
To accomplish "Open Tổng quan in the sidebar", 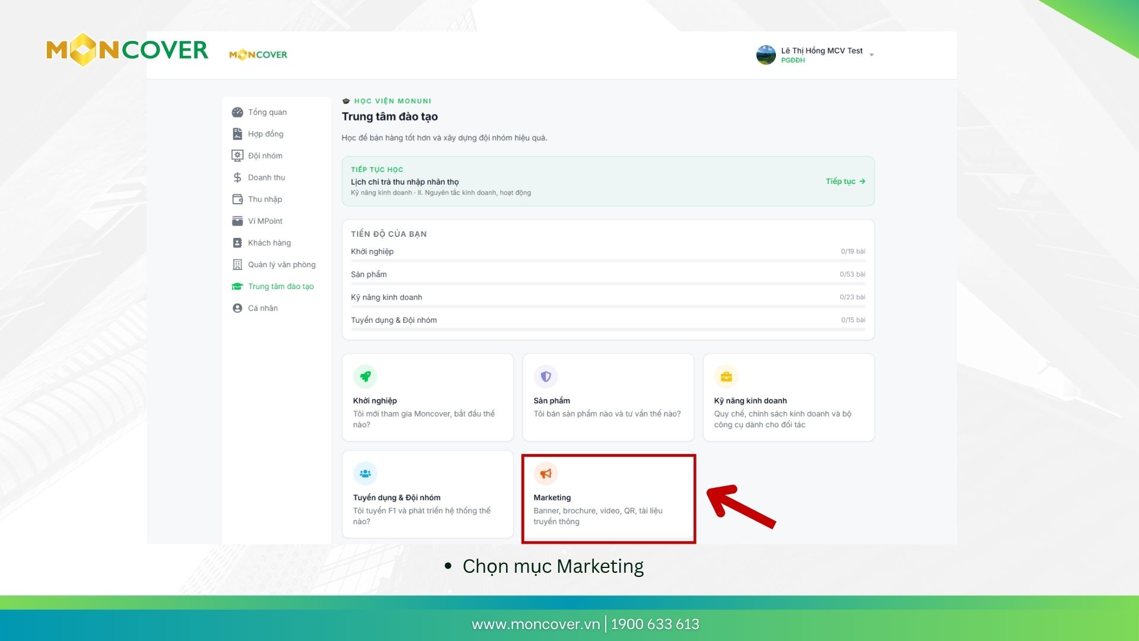I will point(267,112).
